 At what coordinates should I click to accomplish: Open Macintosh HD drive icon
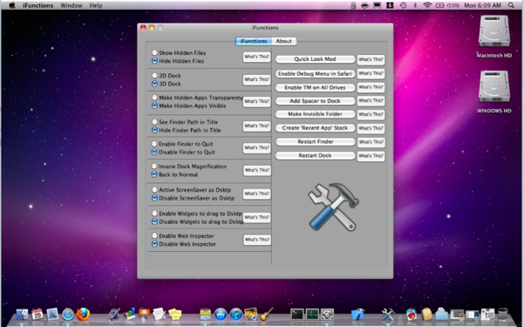(494, 31)
